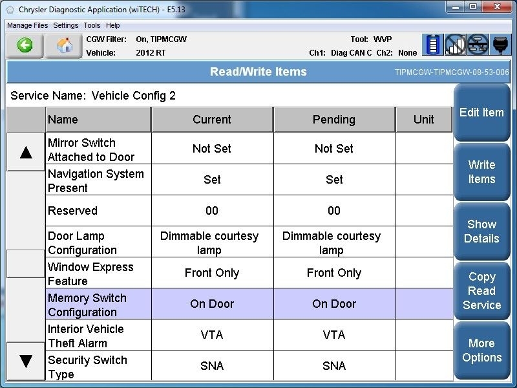Click Current 'Set' for Navigation System Present
The height and width of the screenshot is (388, 517).
(x=212, y=180)
